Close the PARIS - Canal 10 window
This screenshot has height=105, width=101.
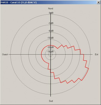(x=98, y=2)
